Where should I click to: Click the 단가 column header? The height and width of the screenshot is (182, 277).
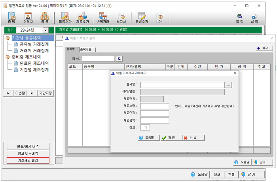pyautogui.click(x=219, y=67)
